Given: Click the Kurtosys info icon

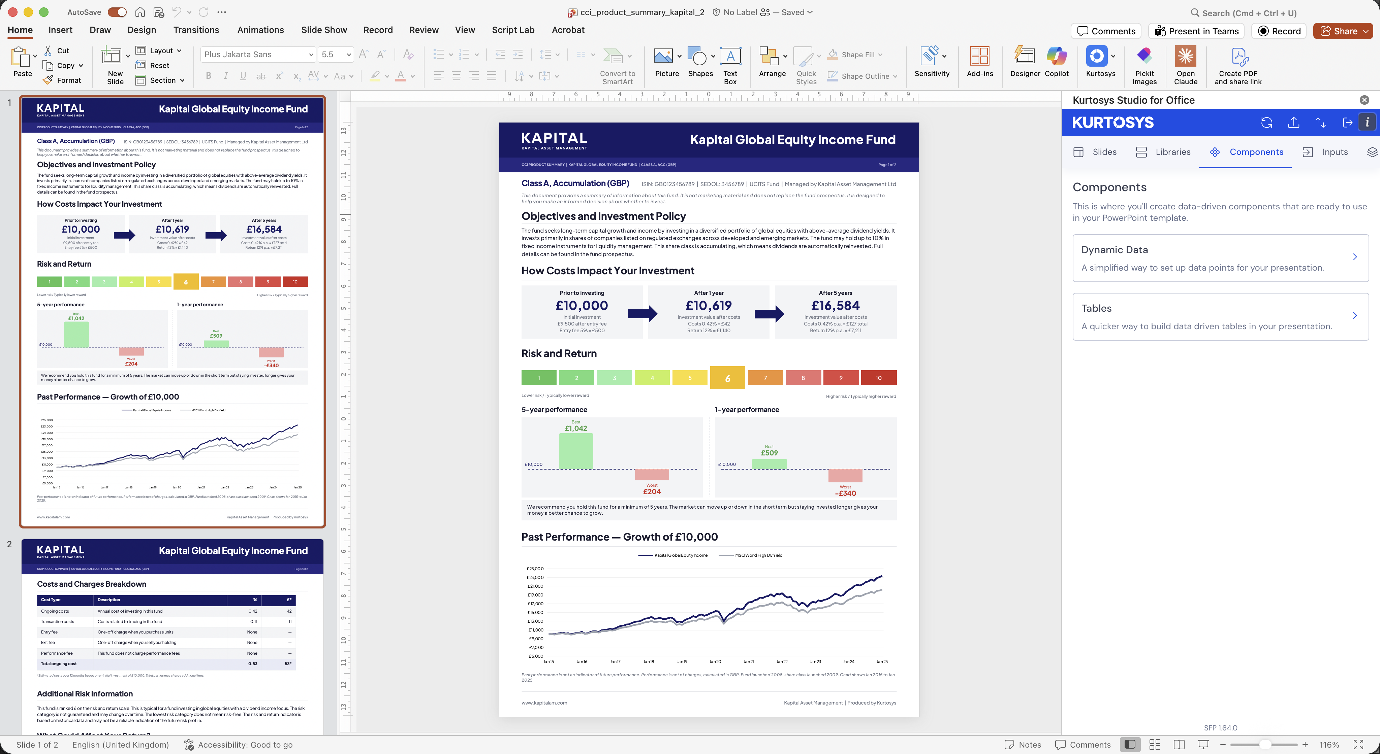Looking at the screenshot, I should tap(1367, 123).
